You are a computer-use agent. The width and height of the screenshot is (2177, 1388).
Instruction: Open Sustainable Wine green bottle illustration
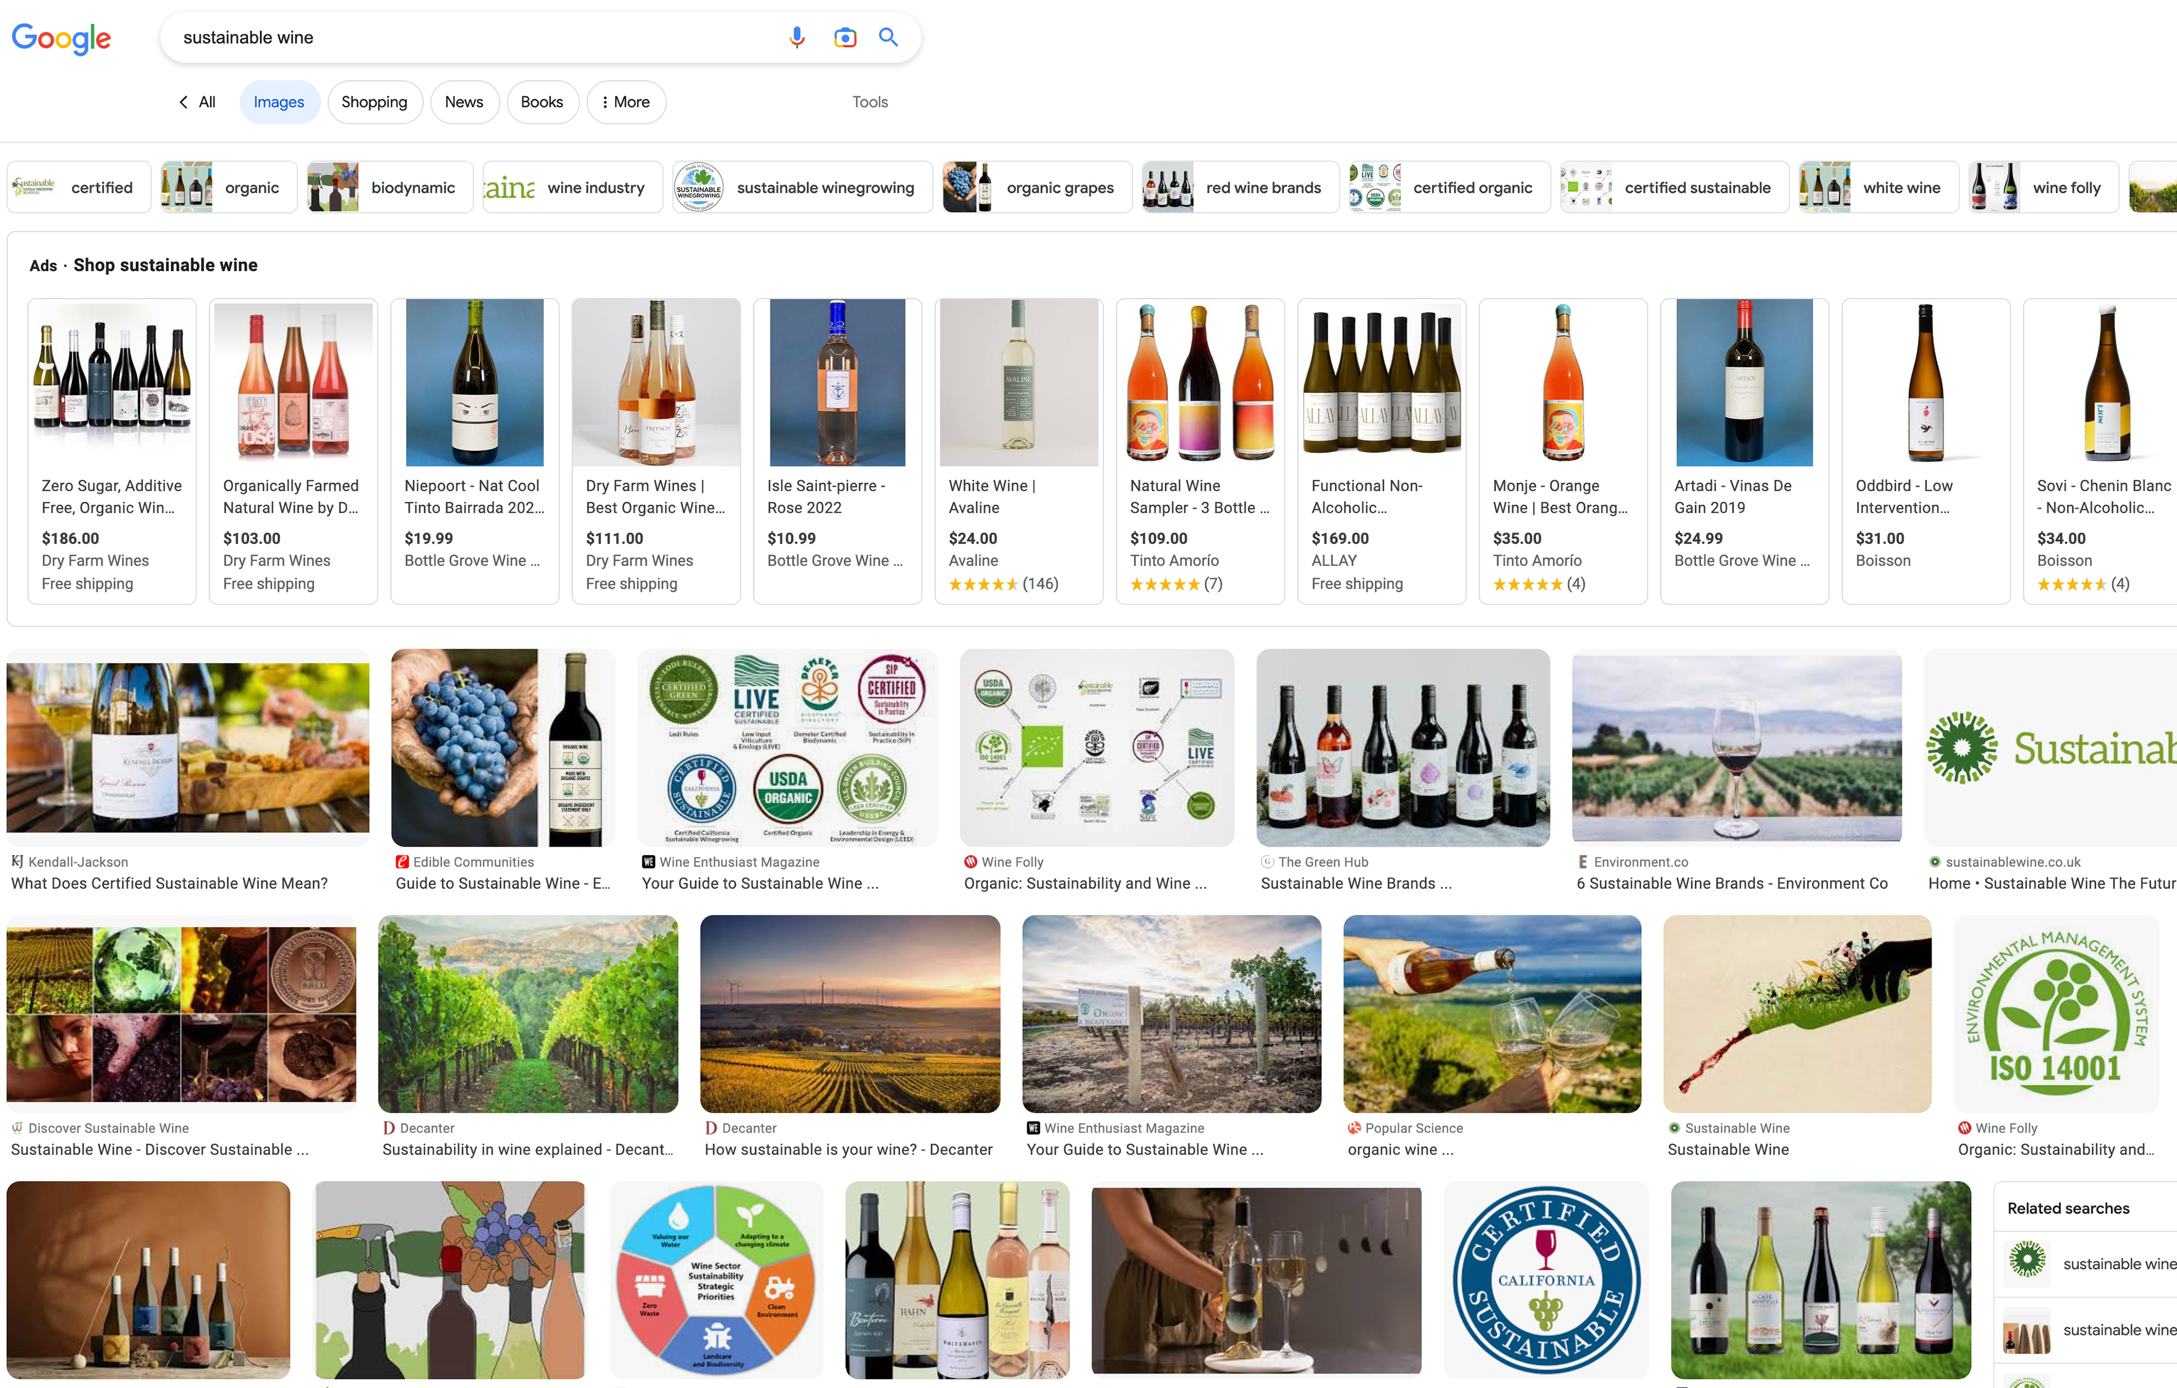1797,1013
